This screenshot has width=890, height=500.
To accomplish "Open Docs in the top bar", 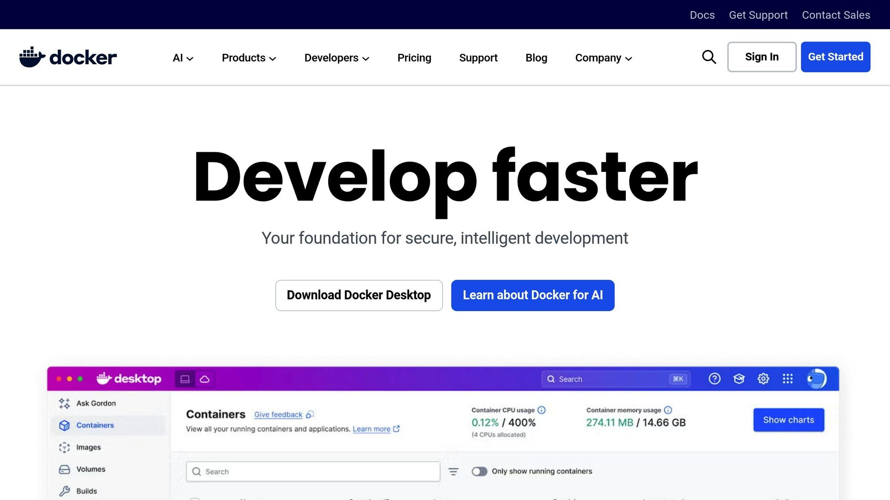I will click(702, 15).
